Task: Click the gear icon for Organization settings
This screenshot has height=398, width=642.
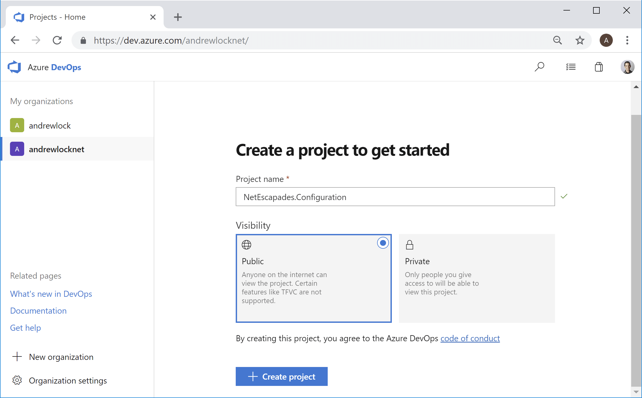Action: coord(17,380)
